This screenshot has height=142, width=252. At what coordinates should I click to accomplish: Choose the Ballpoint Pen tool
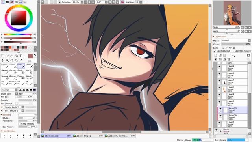[x=29, y=77]
